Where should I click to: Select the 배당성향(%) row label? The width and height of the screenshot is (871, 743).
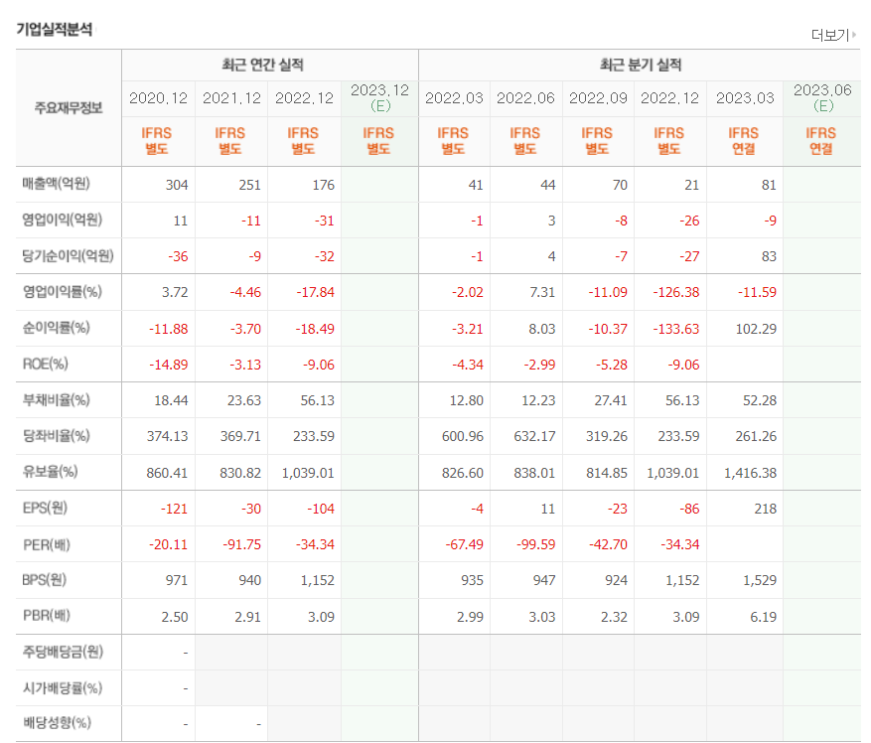pyautogui.click(x=57, y=722)
